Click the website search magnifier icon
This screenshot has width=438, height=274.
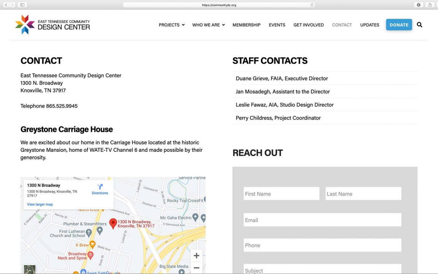(419, 25)
